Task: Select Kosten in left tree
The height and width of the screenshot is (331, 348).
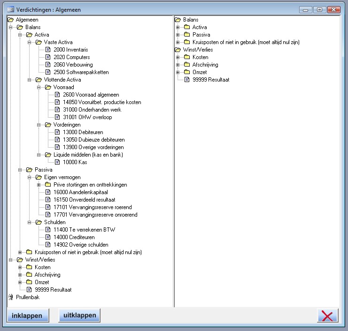Action: click(x=43, y=267)
